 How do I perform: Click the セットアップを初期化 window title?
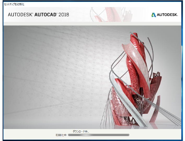(x=14, y=4)
